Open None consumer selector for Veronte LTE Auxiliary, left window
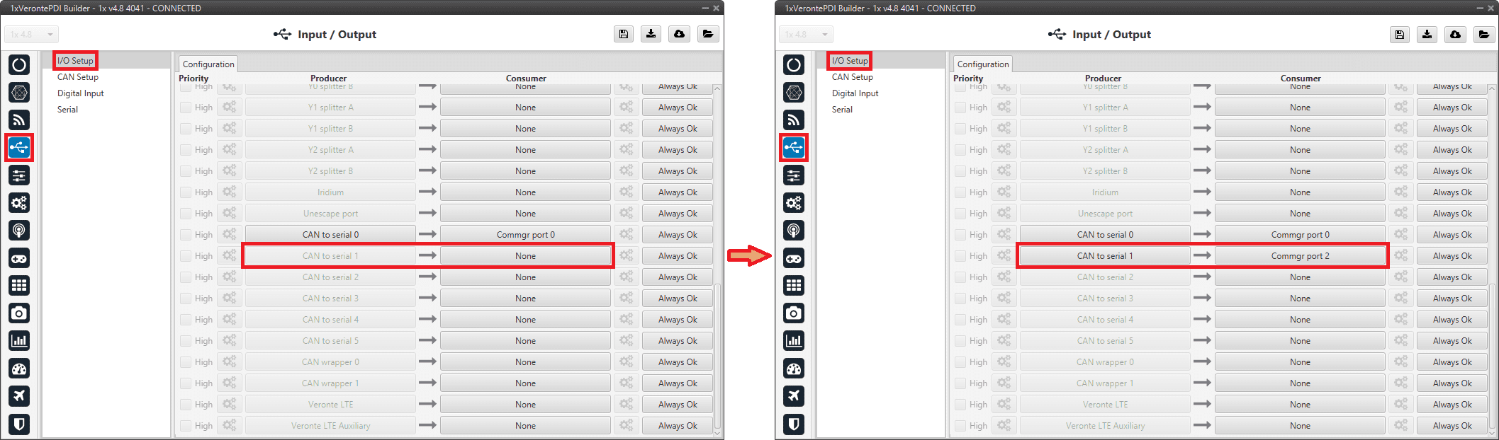The height and width of the screenshot is (440, 1499). (525, 426)
